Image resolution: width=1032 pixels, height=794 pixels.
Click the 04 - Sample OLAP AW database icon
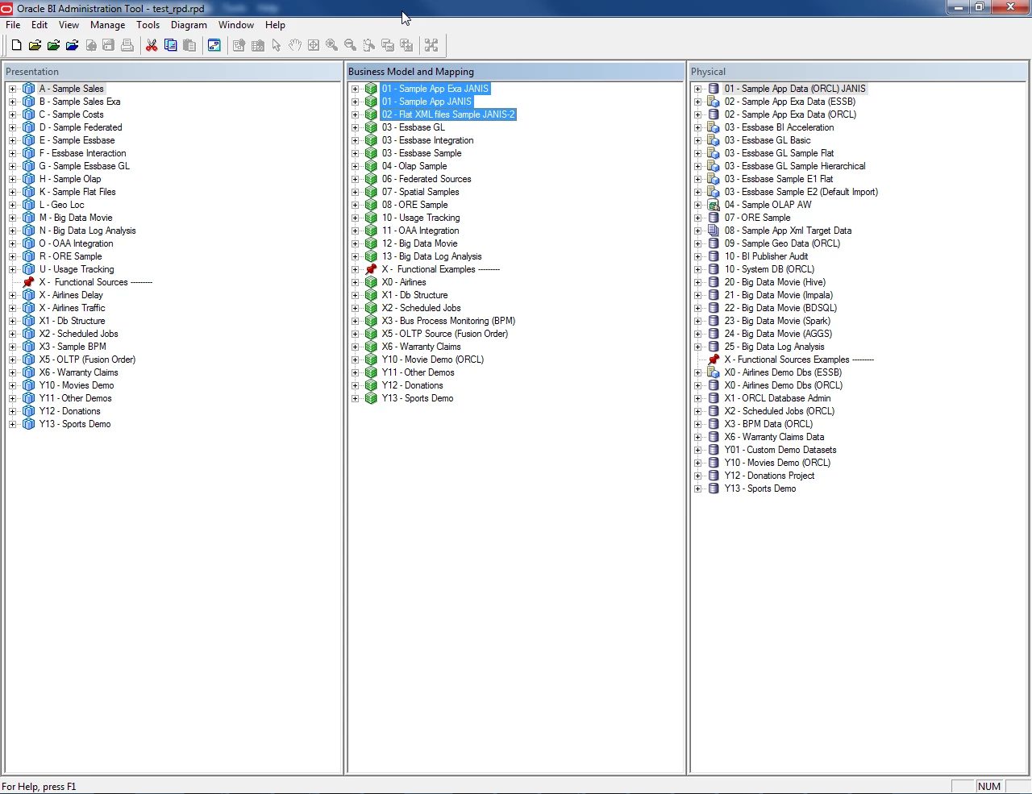point(714,205)
